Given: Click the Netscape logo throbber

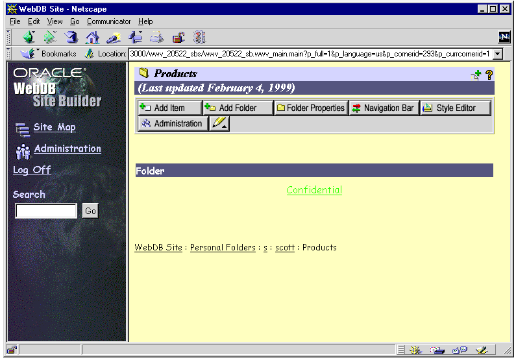Looking at the screenshot, I should pos(504,38).
